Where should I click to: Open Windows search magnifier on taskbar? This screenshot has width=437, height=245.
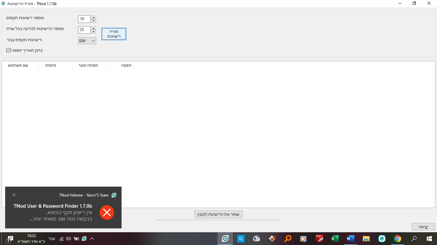click(x=414, y=239)
